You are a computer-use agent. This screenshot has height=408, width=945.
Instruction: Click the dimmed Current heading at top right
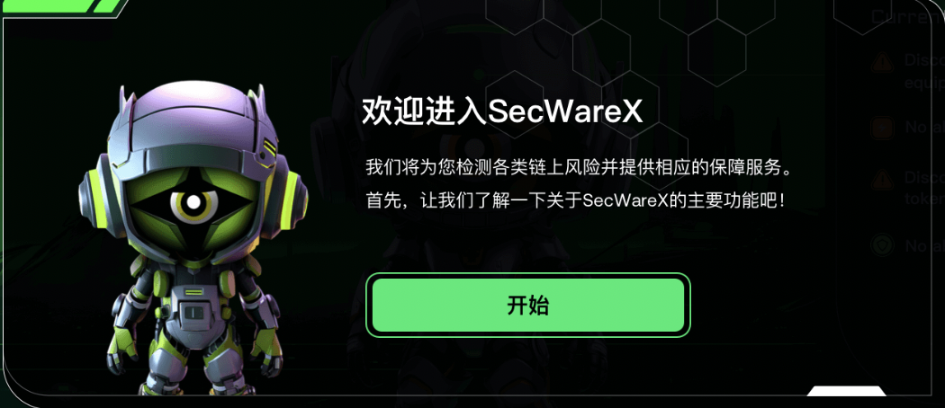(907, 16)
